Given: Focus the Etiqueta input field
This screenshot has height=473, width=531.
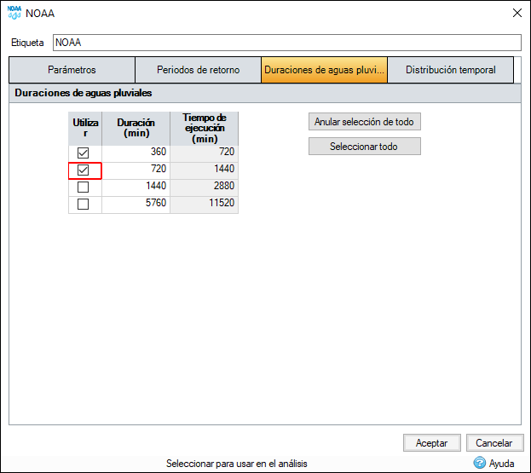Looking at the screenshot, I should [287, 43].
